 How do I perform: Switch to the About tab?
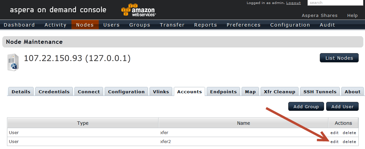coord(352,92)
